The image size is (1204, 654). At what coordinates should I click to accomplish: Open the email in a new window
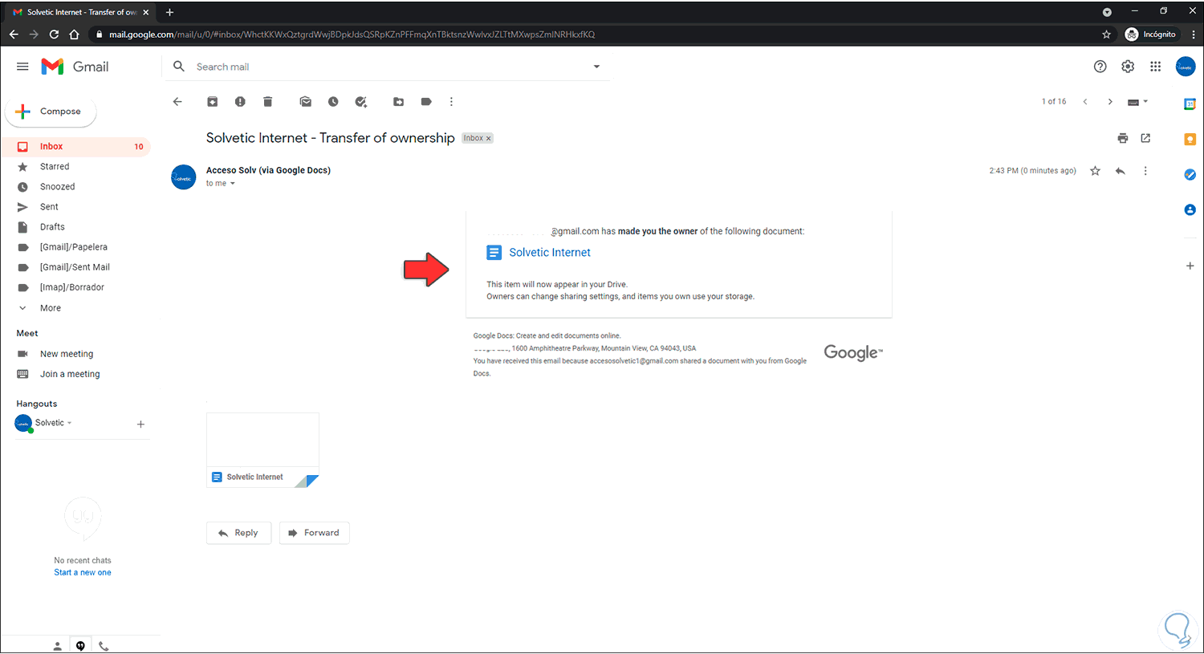pos(1145,138)
